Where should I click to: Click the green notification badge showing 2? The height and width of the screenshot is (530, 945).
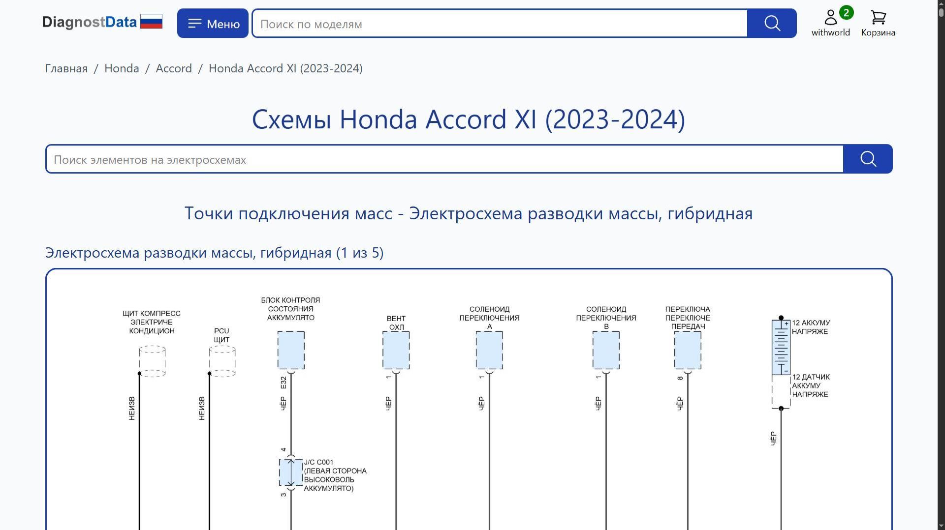click(x=846, y=13)
